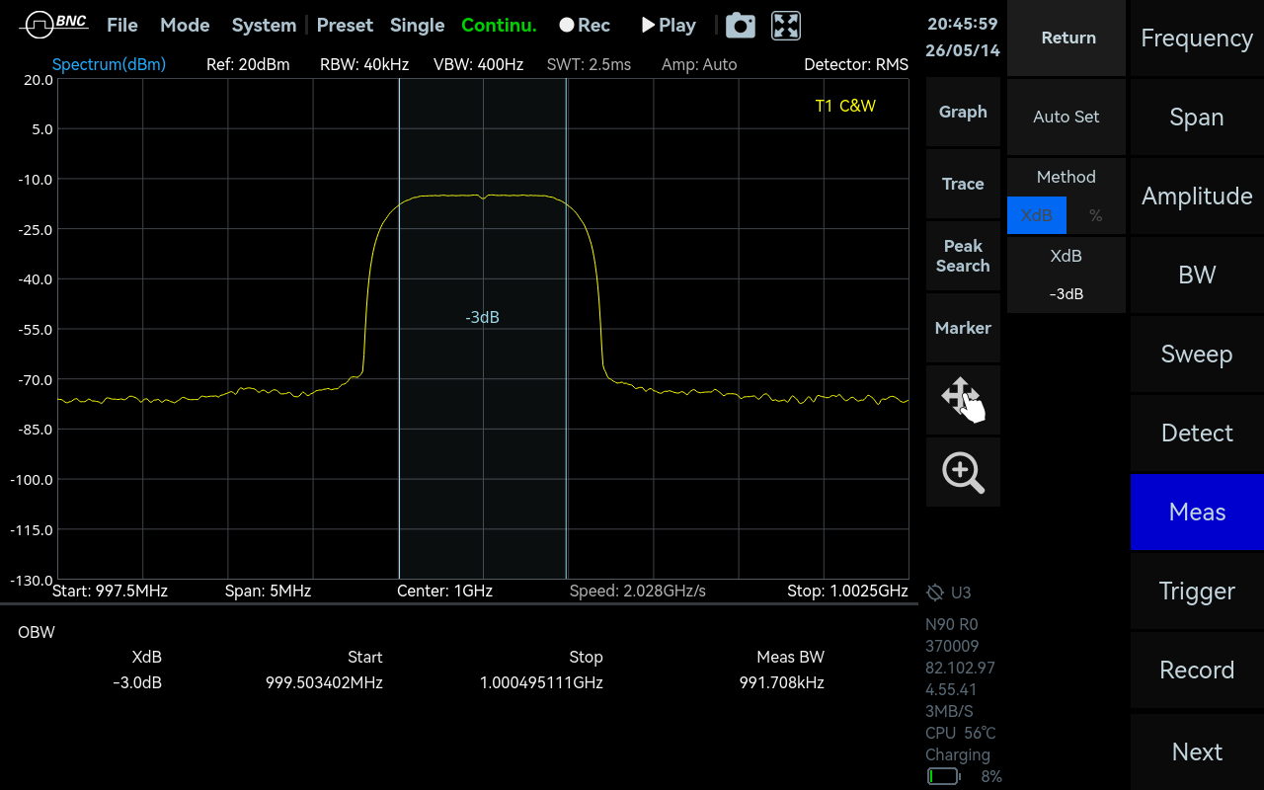
Task: Open the Span settings tab
Action: click(x=1197, y=117)
